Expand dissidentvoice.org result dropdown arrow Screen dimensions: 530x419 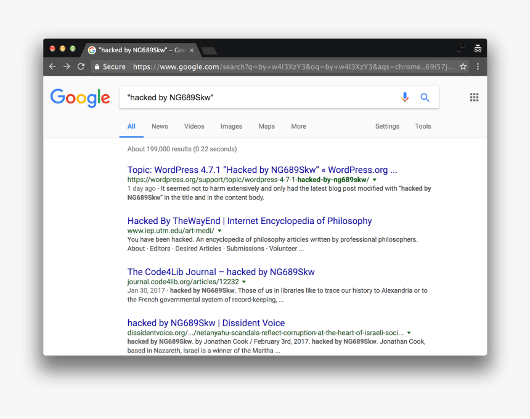pyautogui.click(x=409, y=333)
